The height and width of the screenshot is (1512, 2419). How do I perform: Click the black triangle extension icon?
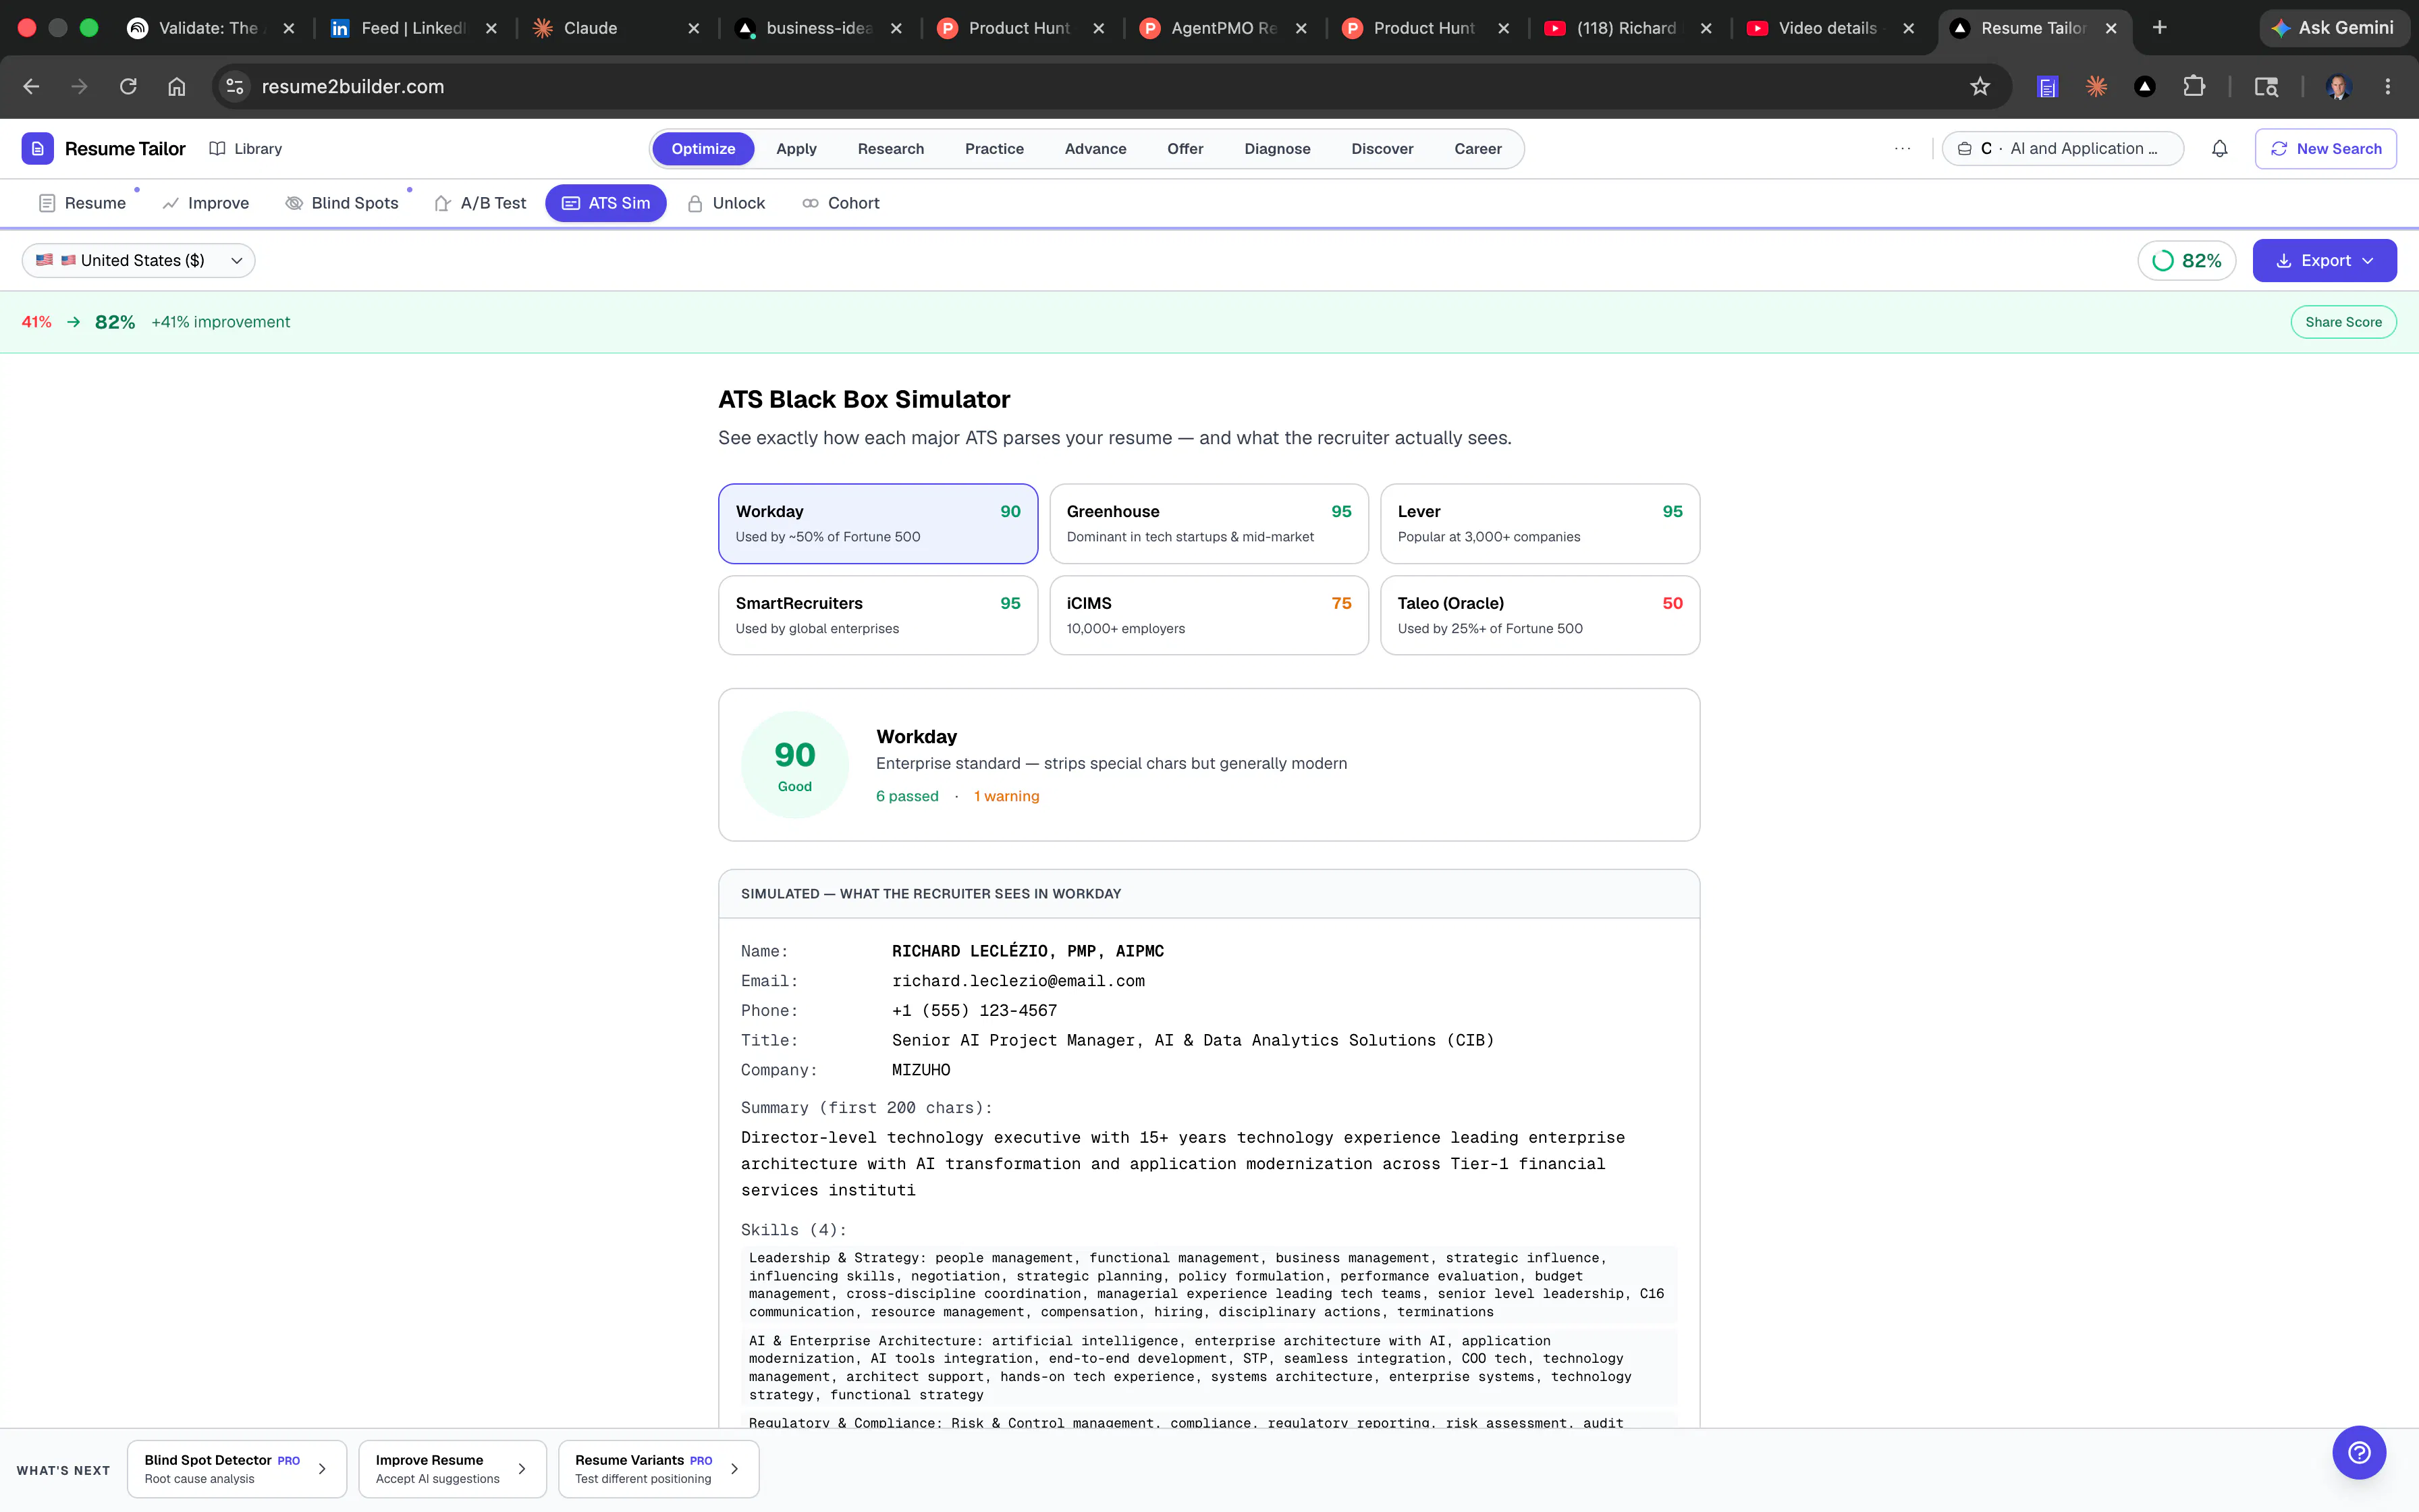2144,86
